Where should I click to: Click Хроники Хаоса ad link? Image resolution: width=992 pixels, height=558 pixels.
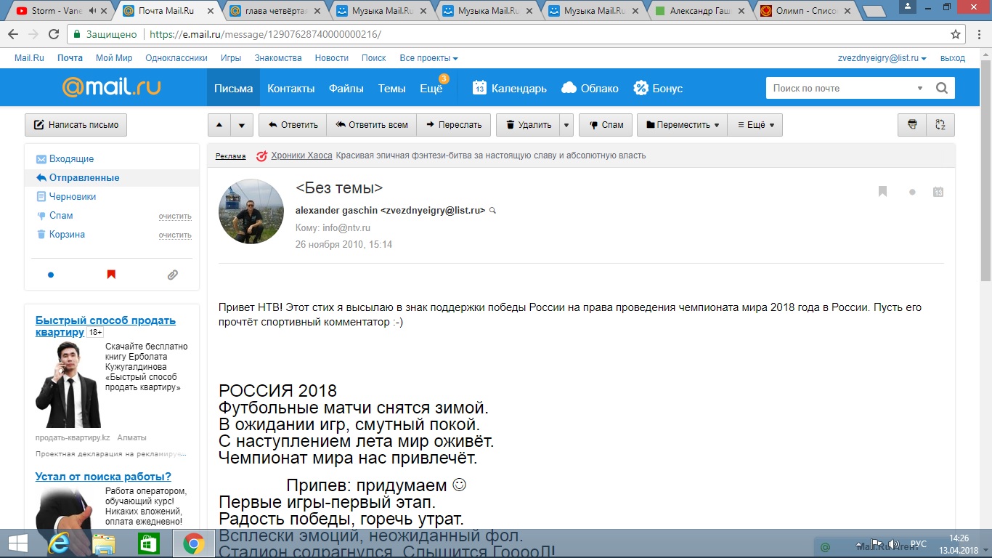tap(301, 155)
